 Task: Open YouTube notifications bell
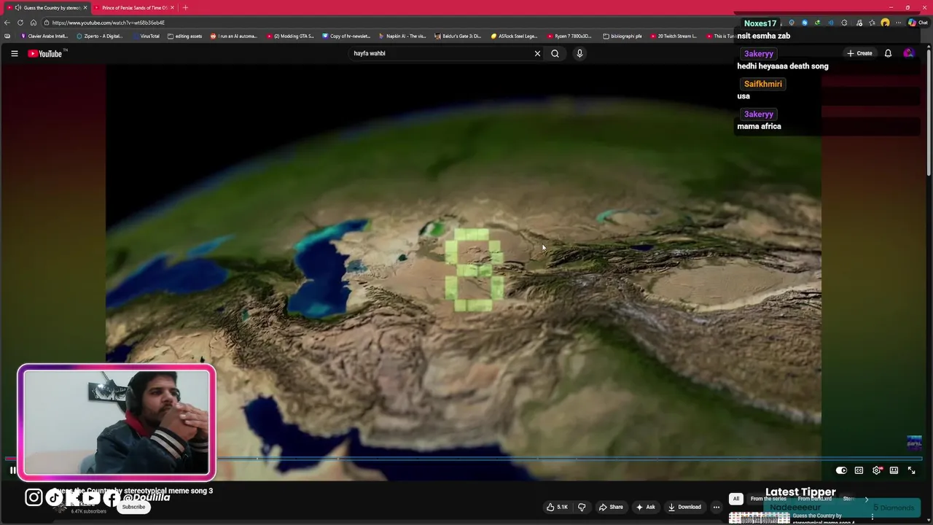click(888, 53)
